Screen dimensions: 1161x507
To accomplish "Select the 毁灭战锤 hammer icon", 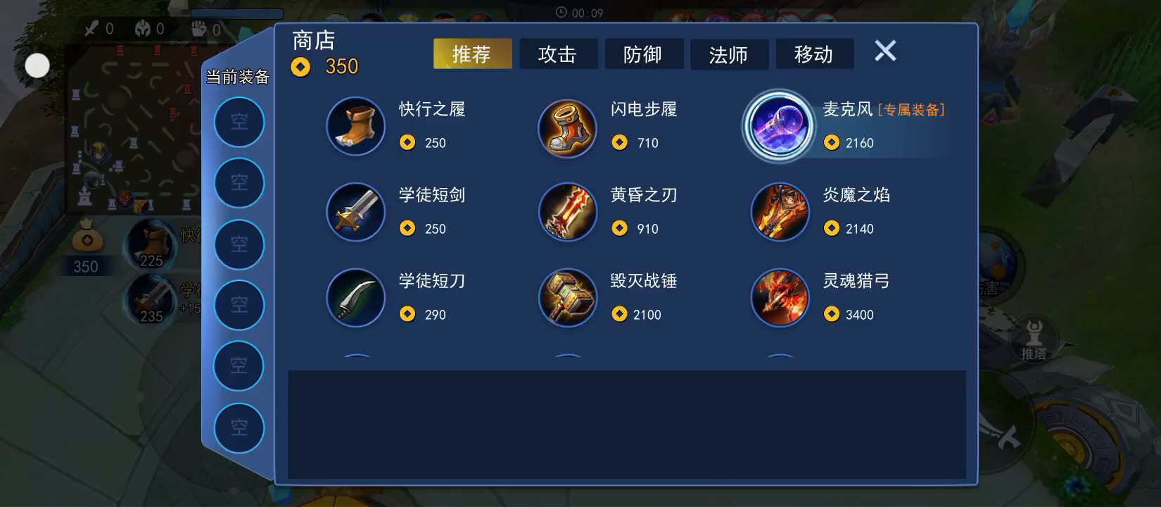I will click(x=568, y=298).
